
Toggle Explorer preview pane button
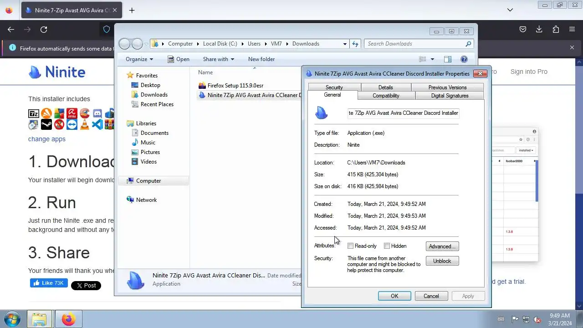[448, 59]
